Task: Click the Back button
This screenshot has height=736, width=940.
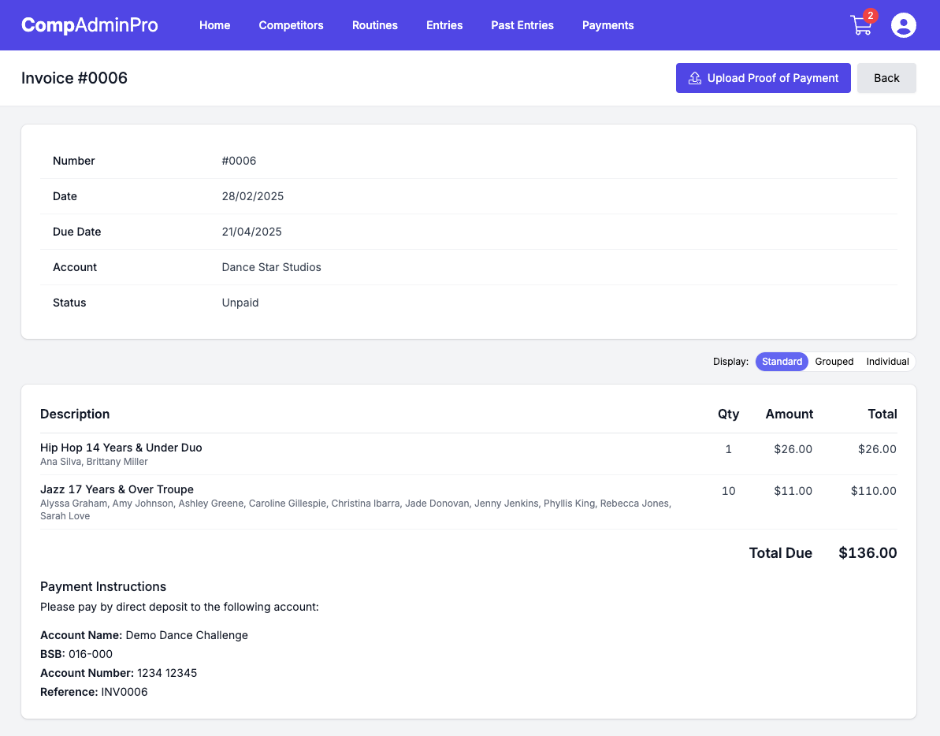Action: (x=886, y=78)
